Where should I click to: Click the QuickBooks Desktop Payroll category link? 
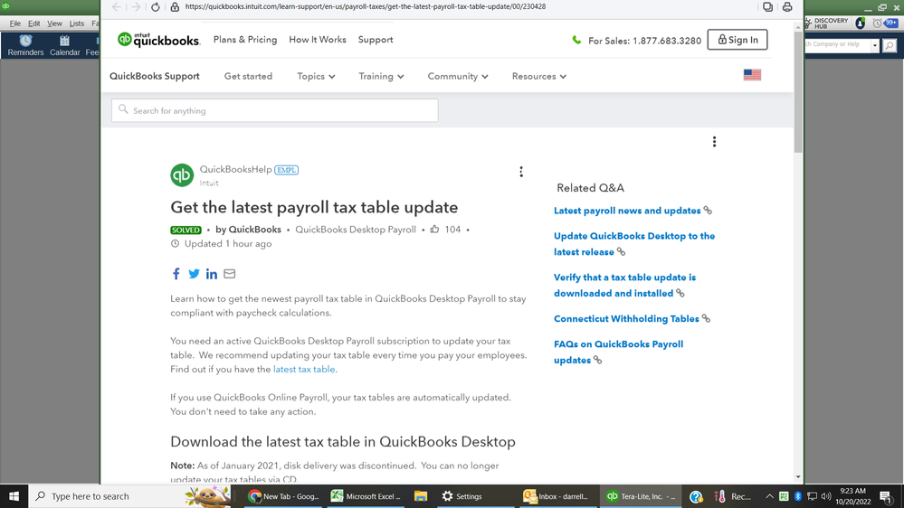pos(355,230)
